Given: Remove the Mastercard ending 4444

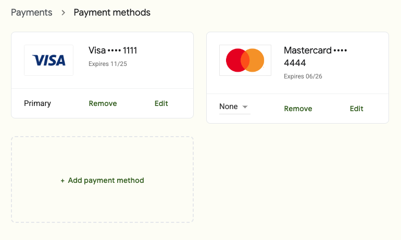Looking at the screenshot, I should pyautogui.click(x=298, y=109).
